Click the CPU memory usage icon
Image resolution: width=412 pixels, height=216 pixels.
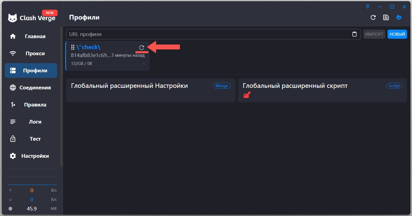[10, 209]
